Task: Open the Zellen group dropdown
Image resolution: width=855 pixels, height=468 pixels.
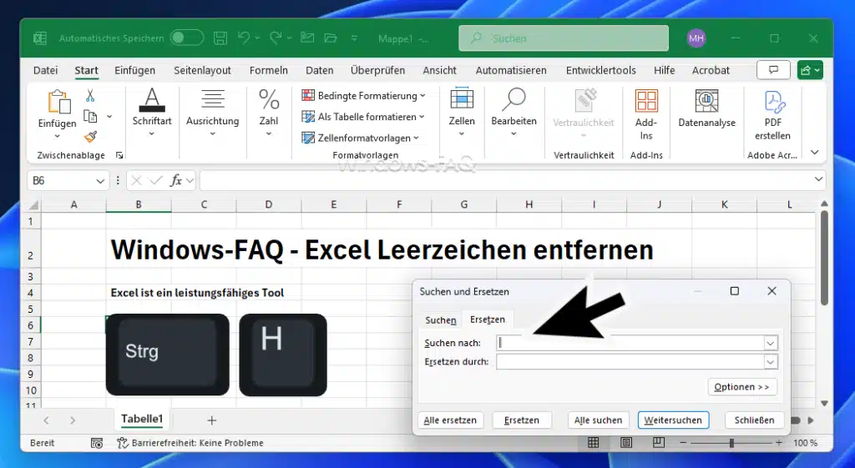Action: [x=461, y=113]
